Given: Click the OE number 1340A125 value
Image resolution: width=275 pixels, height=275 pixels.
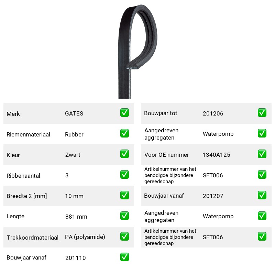Looking at the screenshot, I should pyautogui.click(x=216, y=155).
